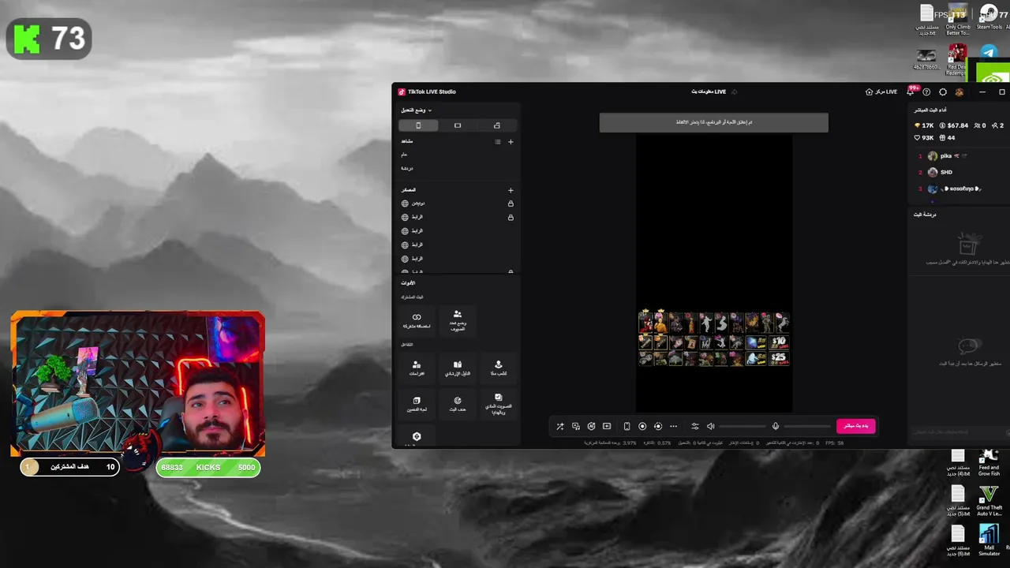Open the dashboard tool with square icon
The height and width of the screenshot is (568, 1010).
click(417, 404)
